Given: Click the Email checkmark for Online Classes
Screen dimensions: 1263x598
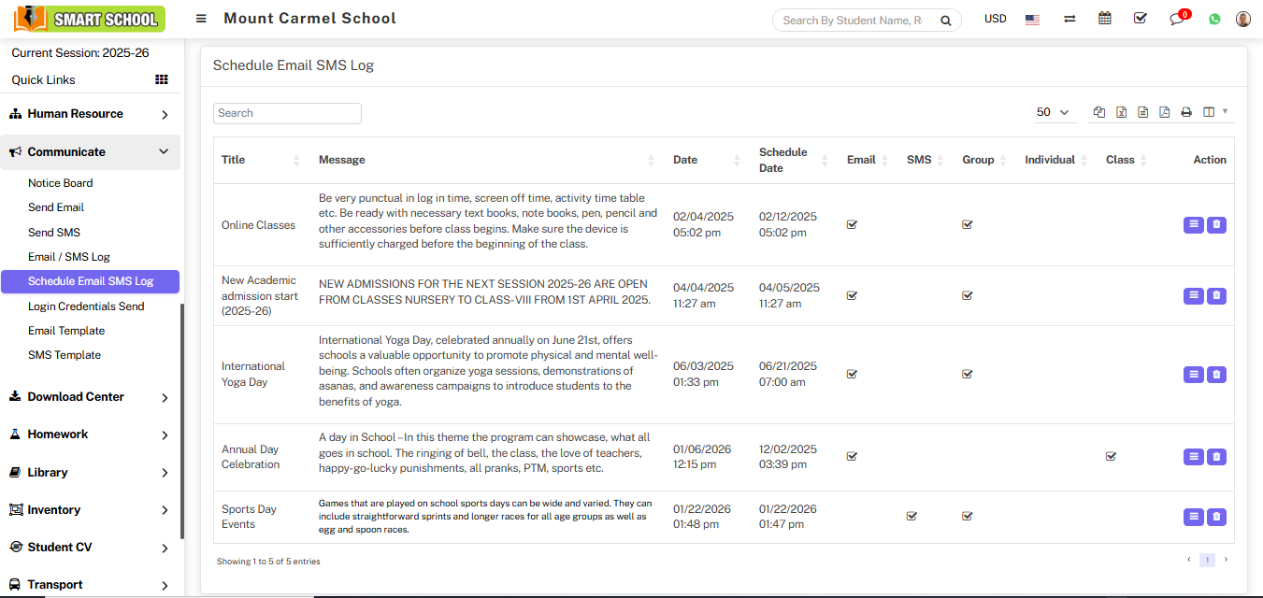Looking at the screenshot, I should click(852, 225).
